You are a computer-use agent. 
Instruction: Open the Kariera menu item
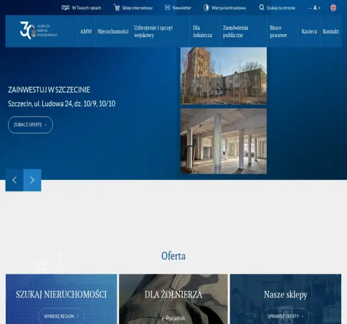coord(309,31)
